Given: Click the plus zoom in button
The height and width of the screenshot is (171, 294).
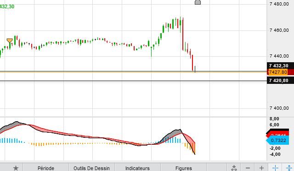Looking at the screenshot, I should [x=261, y=168].
